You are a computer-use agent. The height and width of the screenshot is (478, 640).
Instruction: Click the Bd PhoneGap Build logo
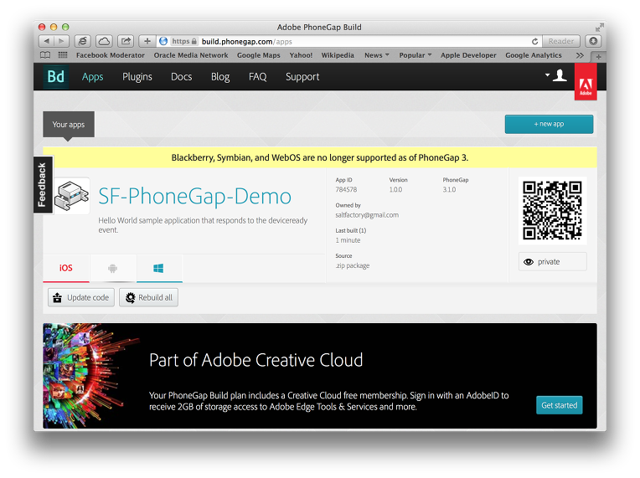click(56, 77)
